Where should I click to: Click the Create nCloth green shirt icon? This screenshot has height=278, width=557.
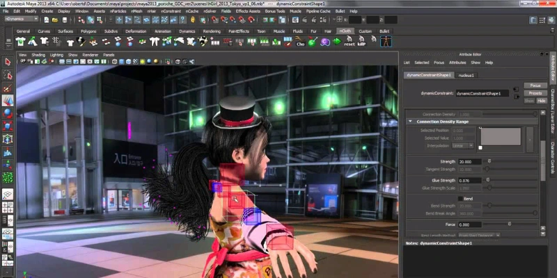[21, 42]
